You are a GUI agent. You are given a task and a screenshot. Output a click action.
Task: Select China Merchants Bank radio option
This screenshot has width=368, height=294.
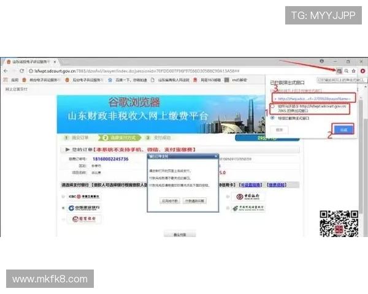[63, 219]
